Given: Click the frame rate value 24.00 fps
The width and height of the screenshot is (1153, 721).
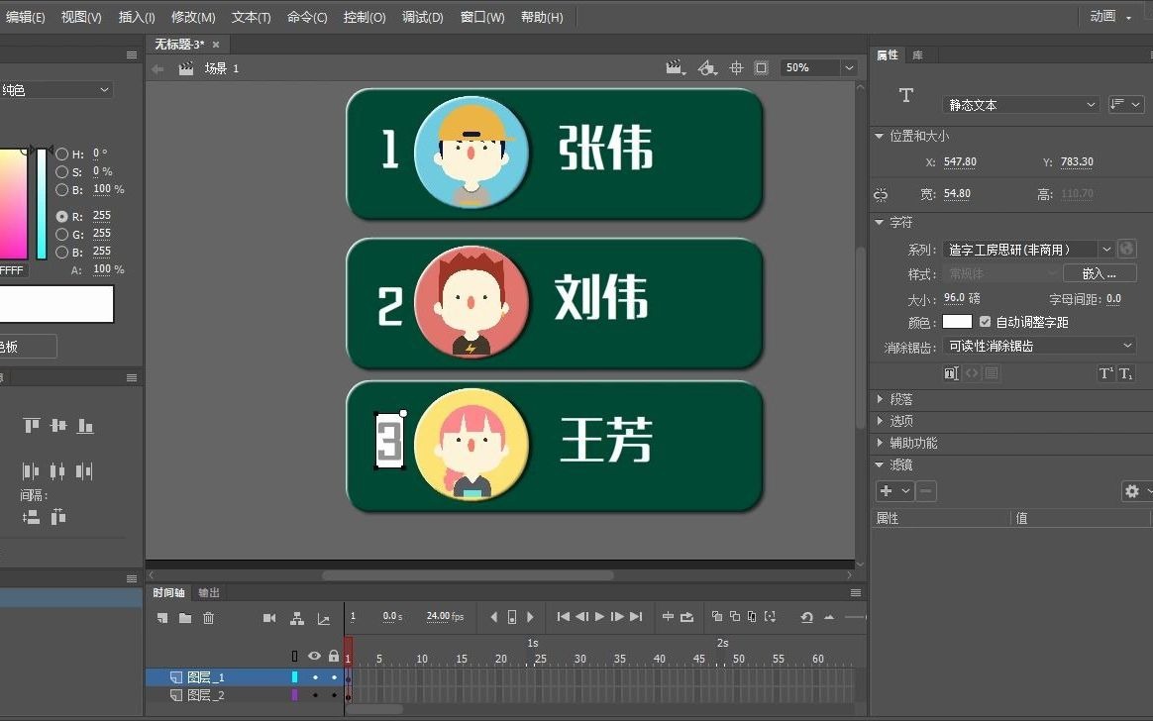Looking at the screenshot, I should (440, 616).
